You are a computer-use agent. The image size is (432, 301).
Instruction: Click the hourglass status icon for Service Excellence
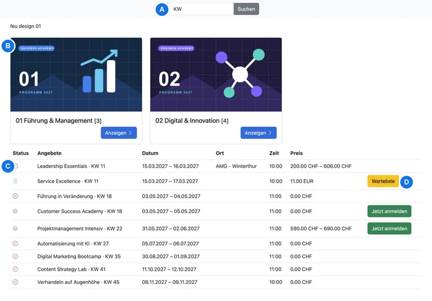click(x=15, y=181)
